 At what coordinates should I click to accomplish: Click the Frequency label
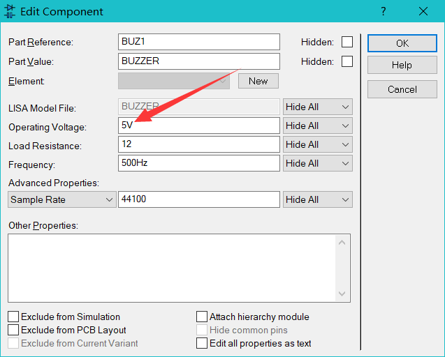32,165
